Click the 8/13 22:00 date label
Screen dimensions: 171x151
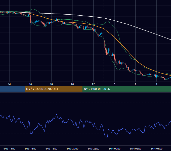pos(94,148)
